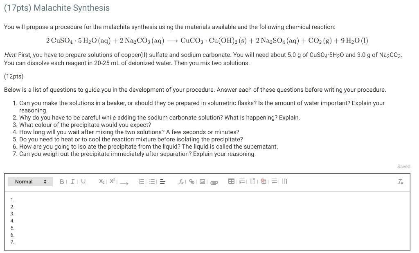This screenshot has height=253, width=419.
Task: Enable subscript with the X₂ icon
Action: [101, 181]
